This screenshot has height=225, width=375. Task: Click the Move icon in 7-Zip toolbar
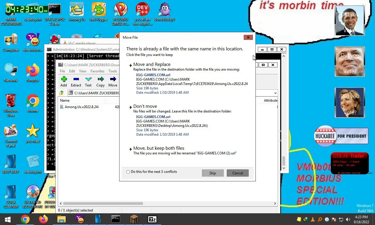(113, 79)
